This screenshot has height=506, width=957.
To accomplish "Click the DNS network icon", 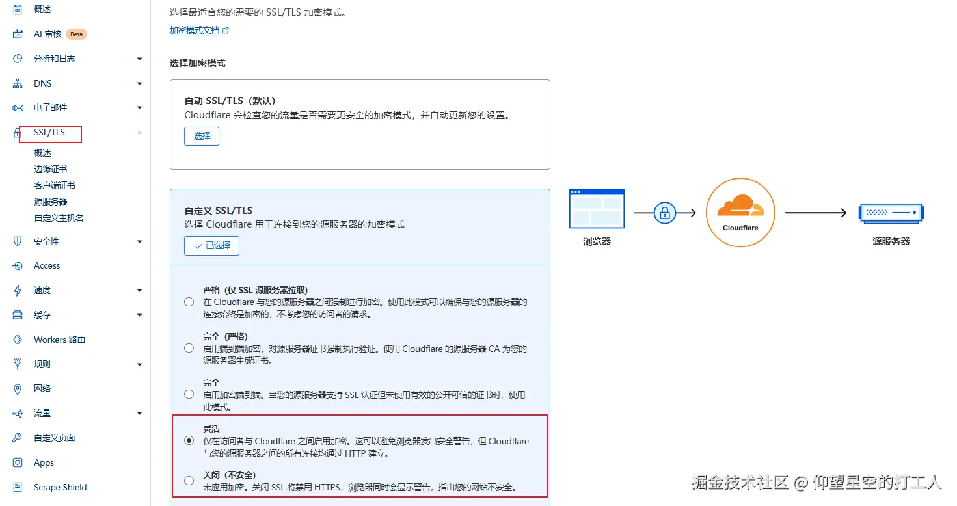I will pyautogui.click(x=18, y=83).
